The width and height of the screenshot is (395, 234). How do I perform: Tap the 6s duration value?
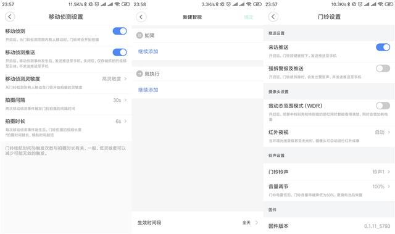(x=118, y=121)
